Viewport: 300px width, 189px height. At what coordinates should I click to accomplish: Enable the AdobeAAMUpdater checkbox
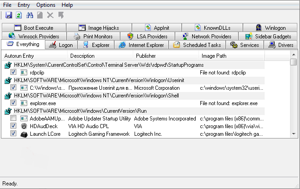(13, 119)
